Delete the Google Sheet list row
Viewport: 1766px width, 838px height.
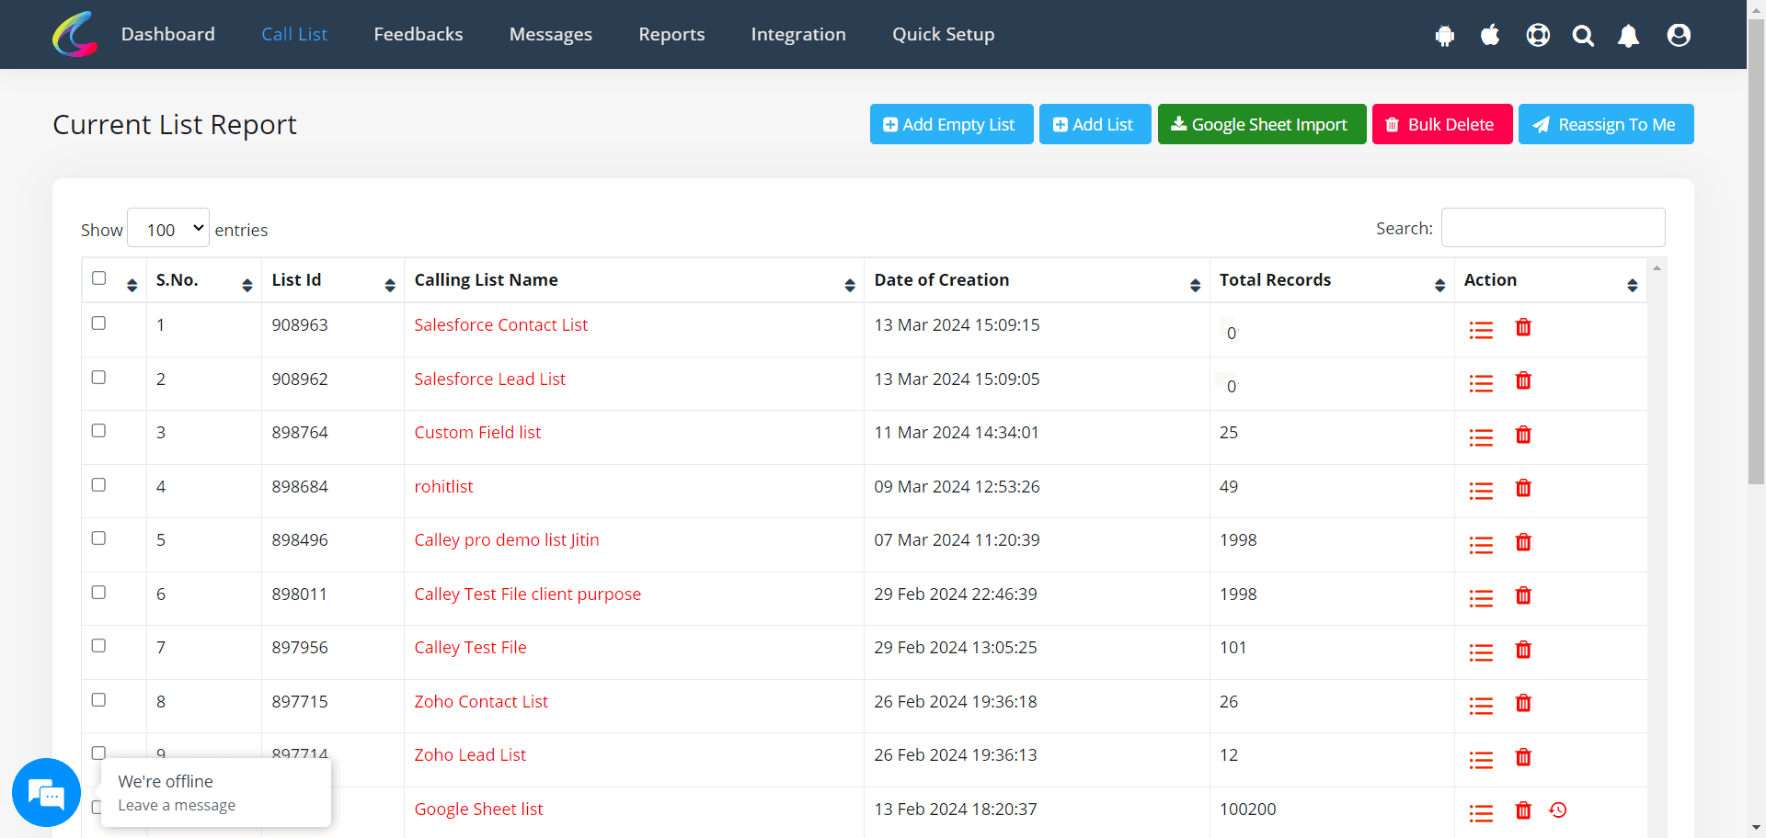point(1523,810)
